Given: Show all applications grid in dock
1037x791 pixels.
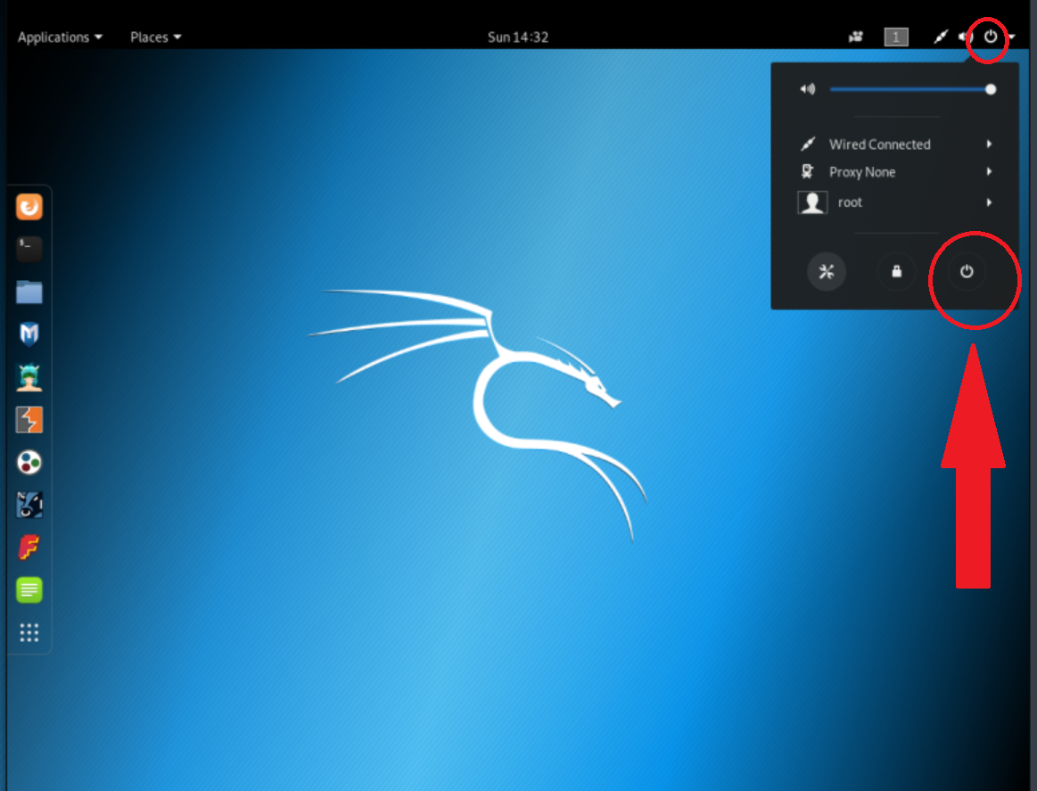Looking at the screenshot, I should click(29, 632).
